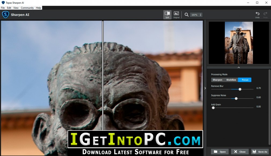Open an image via Open button
271x156 pixels.
[x=220, y=152]
